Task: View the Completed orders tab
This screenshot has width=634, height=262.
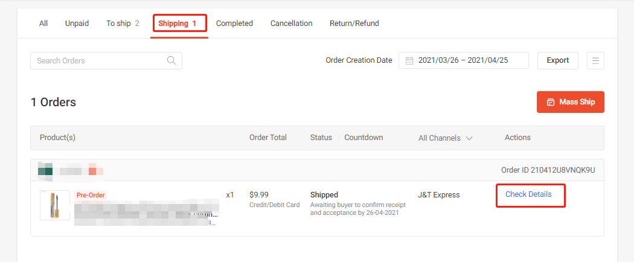Action: (234, 24)
